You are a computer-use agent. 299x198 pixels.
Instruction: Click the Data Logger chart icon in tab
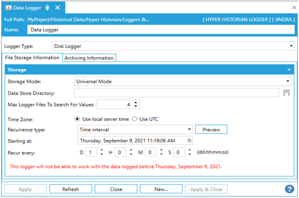(x=7, y=8)
